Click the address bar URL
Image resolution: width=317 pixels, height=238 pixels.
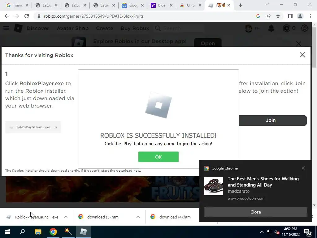(x=93, y=16)
